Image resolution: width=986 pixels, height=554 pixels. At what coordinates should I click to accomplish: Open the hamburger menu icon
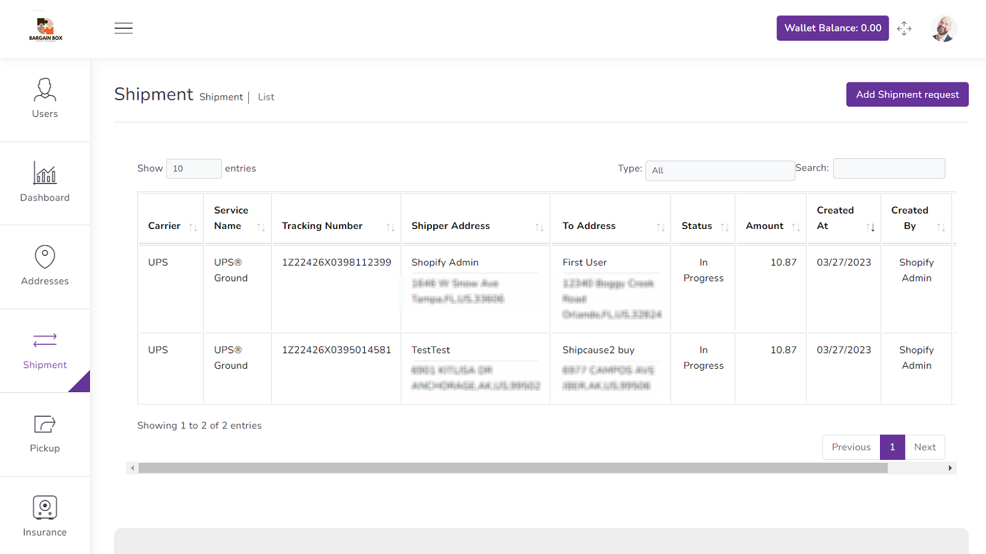(x=123, y=28)
